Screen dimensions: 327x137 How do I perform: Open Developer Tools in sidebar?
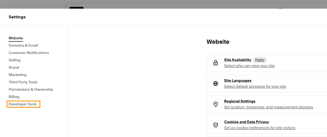(23, 104)
